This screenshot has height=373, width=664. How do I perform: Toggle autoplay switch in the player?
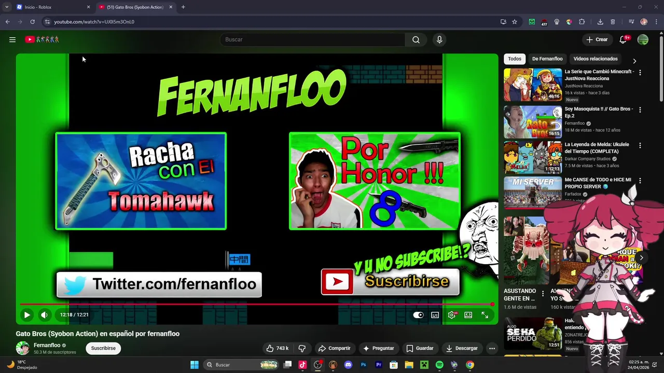[418, 314]
